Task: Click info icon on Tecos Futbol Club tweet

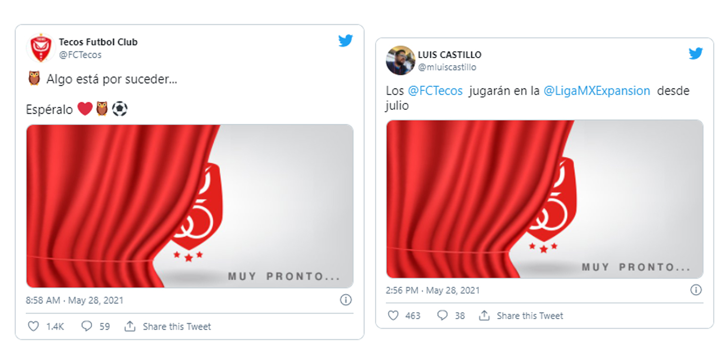Action: pos(346,300)
